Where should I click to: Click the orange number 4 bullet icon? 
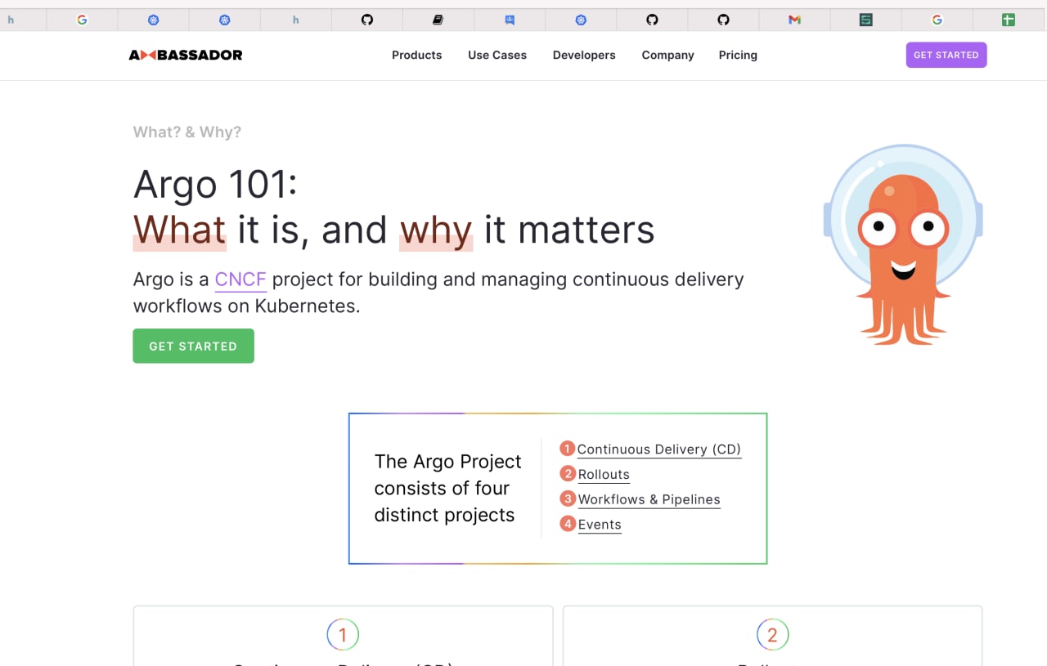(568, 524)
